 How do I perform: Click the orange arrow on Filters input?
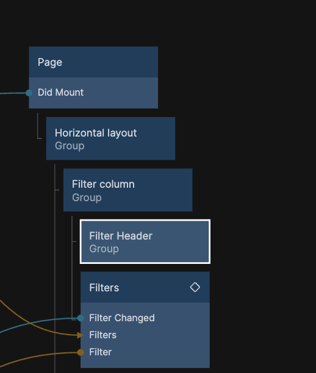click(81, 335)
